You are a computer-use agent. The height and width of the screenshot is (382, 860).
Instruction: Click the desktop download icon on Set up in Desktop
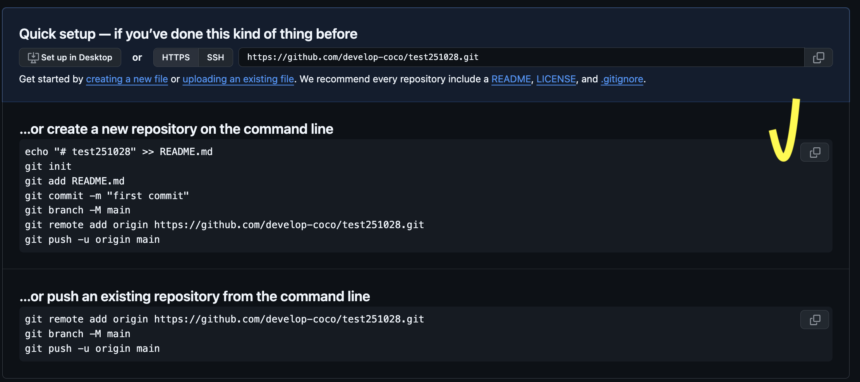click(34, 57)
